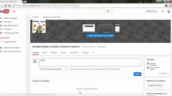Click the post text box containing done

pos(90,62)
